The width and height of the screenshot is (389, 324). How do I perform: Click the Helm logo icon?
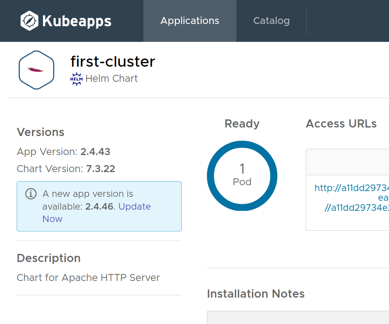coord(76,79)
